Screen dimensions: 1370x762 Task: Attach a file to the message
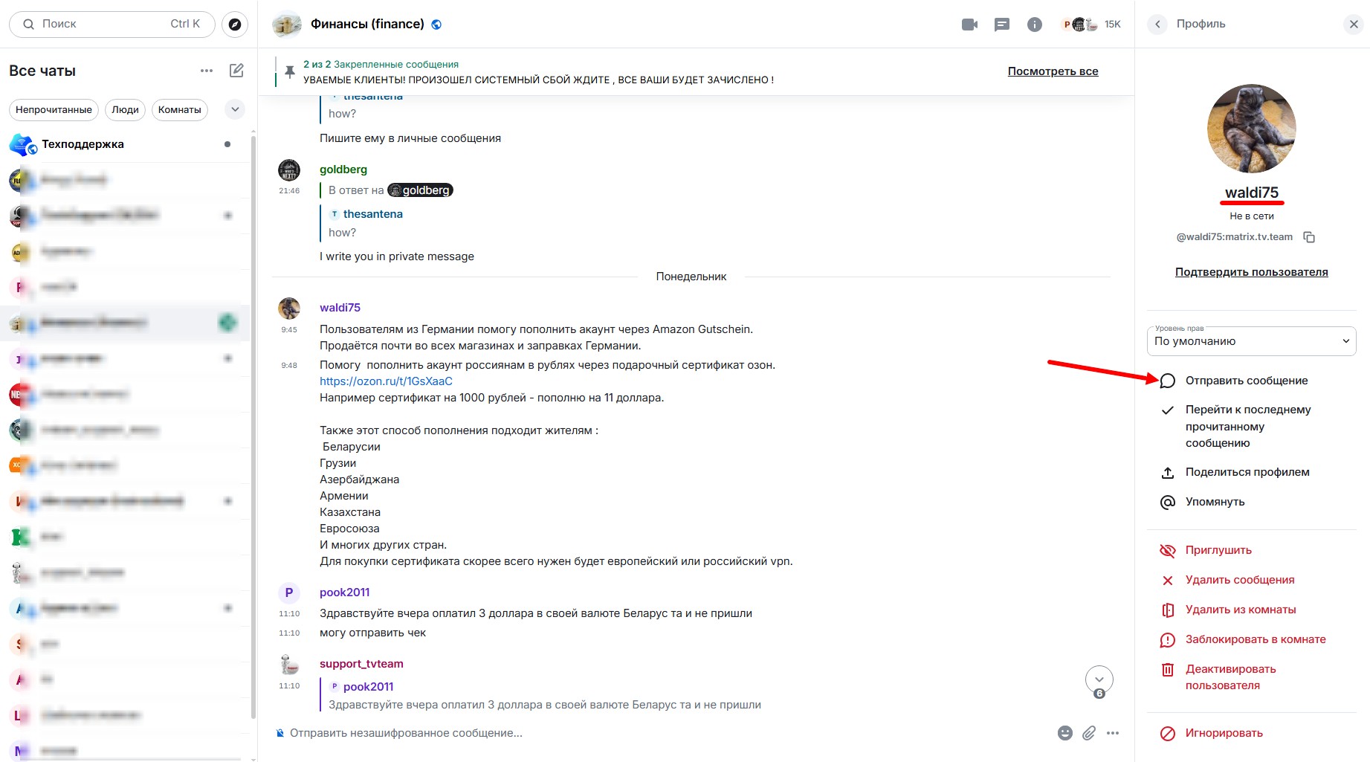[x=1088, y=733]
